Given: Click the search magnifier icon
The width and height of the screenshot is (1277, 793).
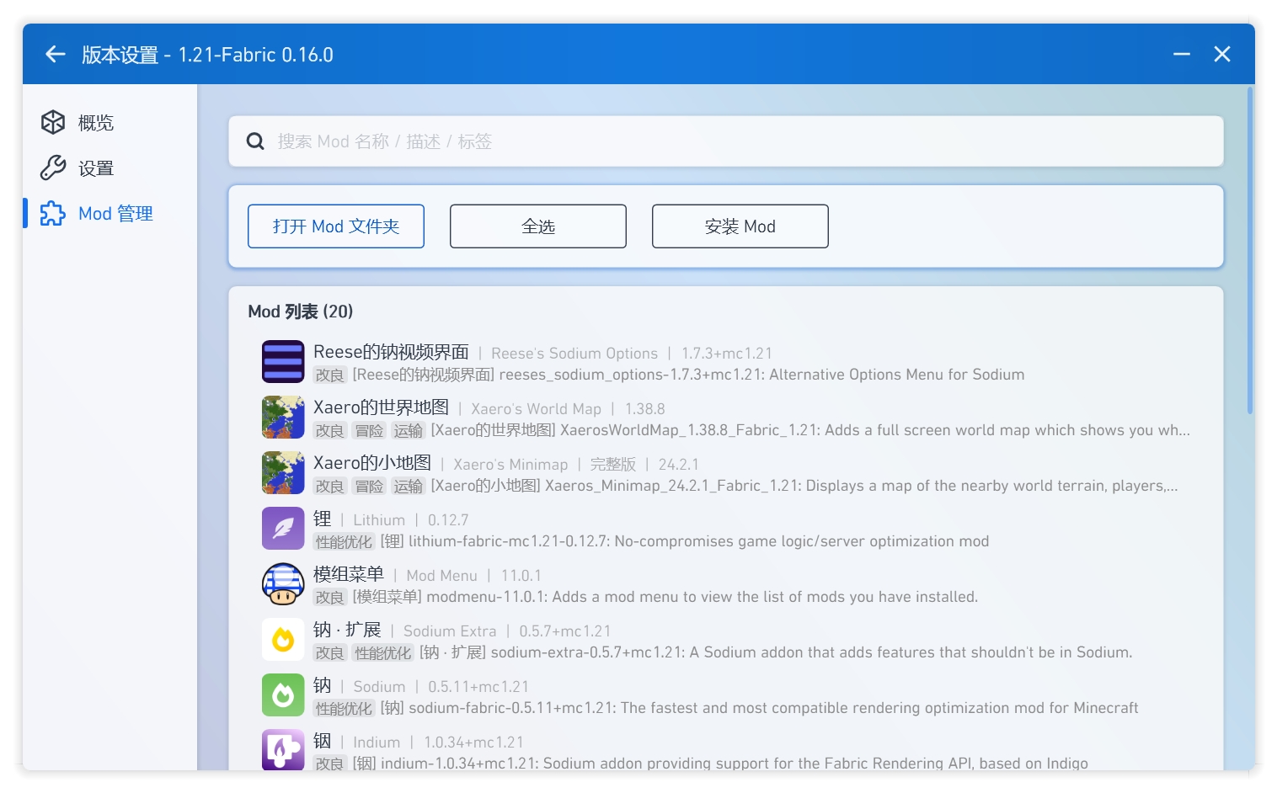Looking at the screenshot, I should pyautogui.click(x=255, y=141).
